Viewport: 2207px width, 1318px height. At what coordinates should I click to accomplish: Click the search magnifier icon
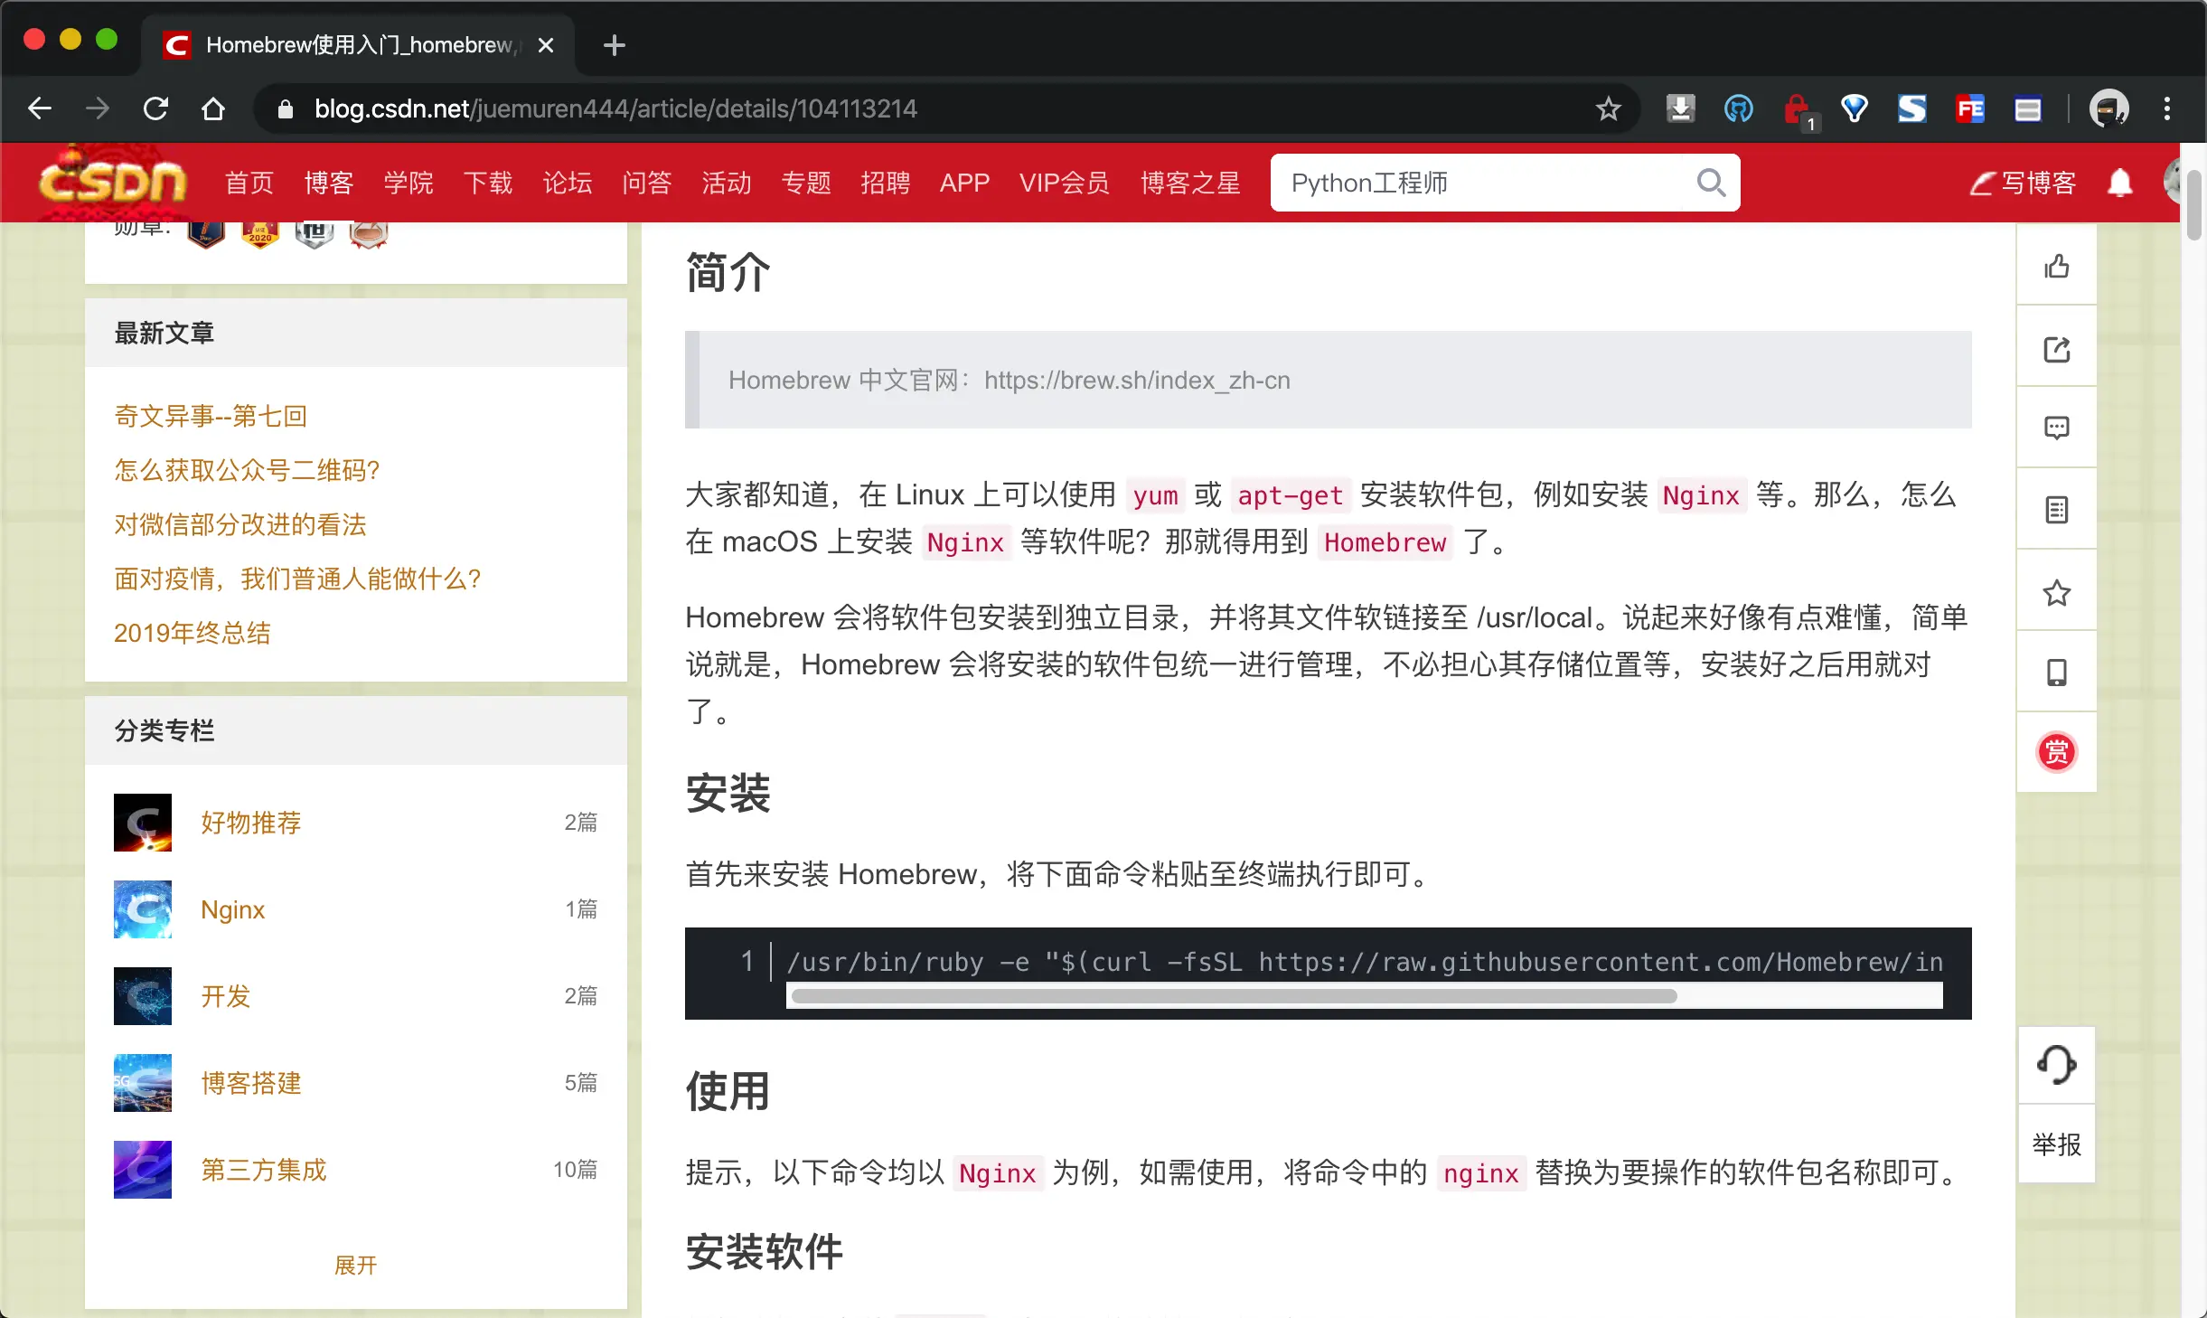1711,182
